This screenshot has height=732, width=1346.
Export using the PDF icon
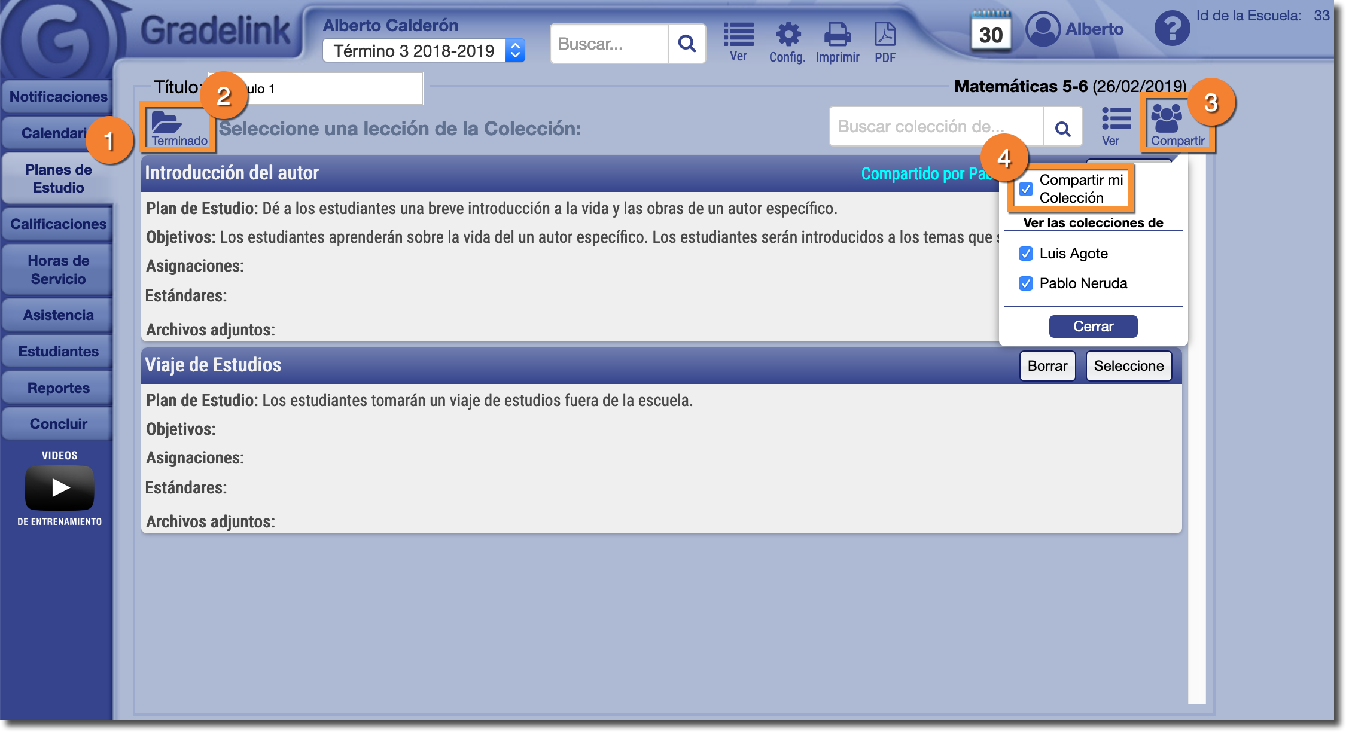click(x=885, y=35)
